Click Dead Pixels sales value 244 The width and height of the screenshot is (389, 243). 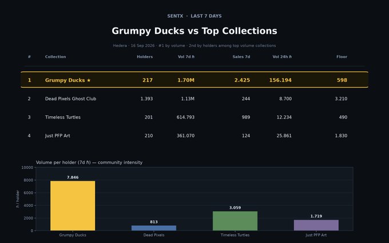click(246, 99)
